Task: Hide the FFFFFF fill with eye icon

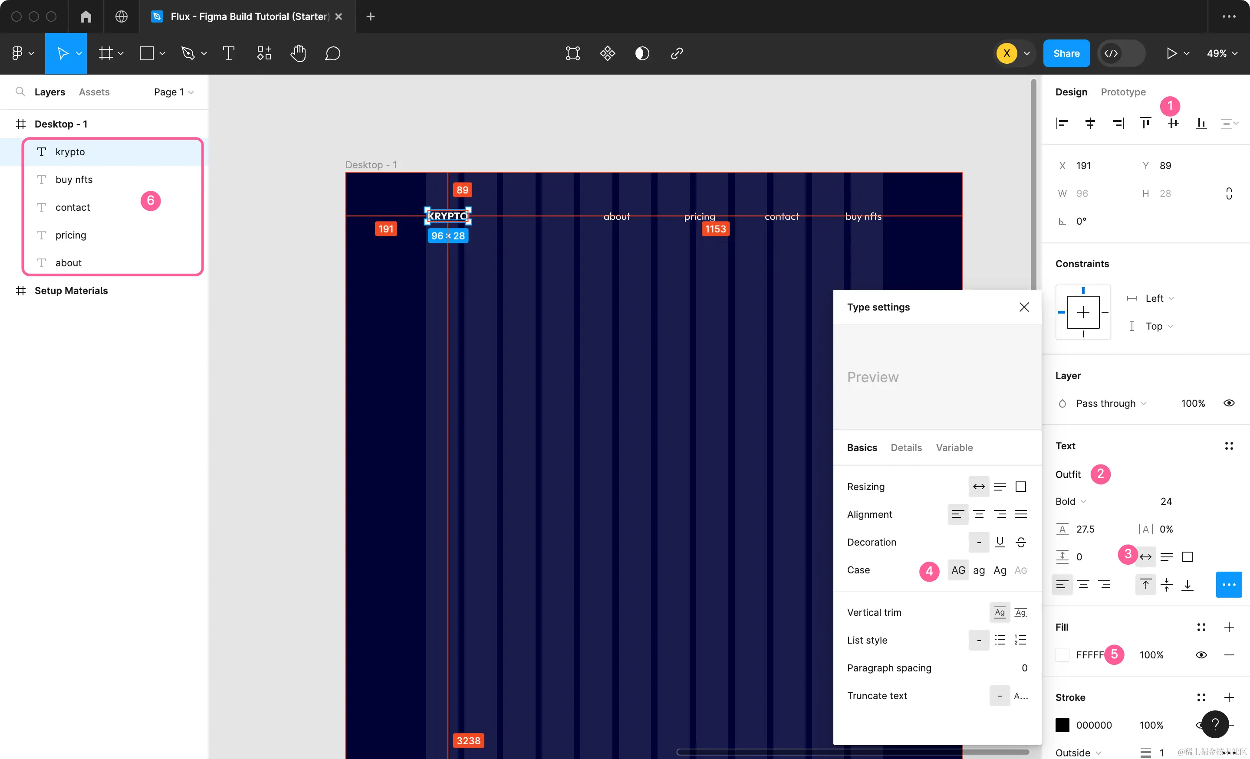Action: click(x=1201, y=654)
